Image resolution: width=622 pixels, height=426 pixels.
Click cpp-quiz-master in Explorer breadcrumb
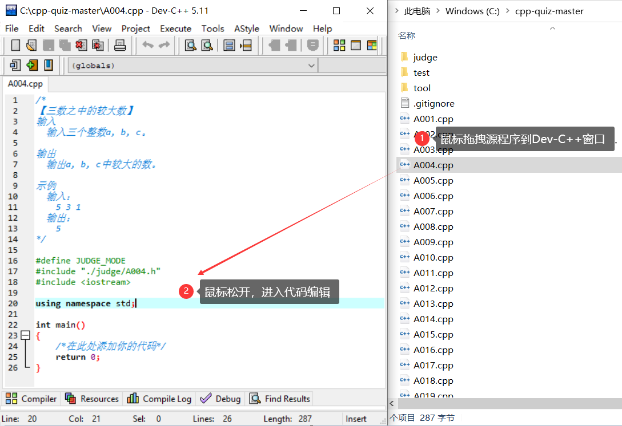(549, 11)
